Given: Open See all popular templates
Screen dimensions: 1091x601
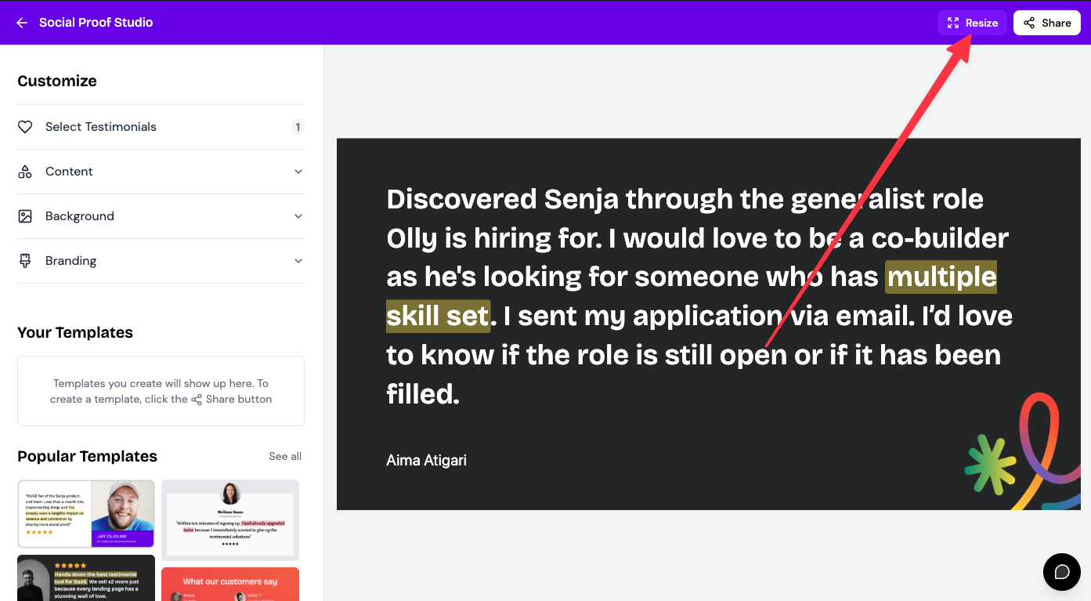Looking at the screenshot, I should click(285, 456).
